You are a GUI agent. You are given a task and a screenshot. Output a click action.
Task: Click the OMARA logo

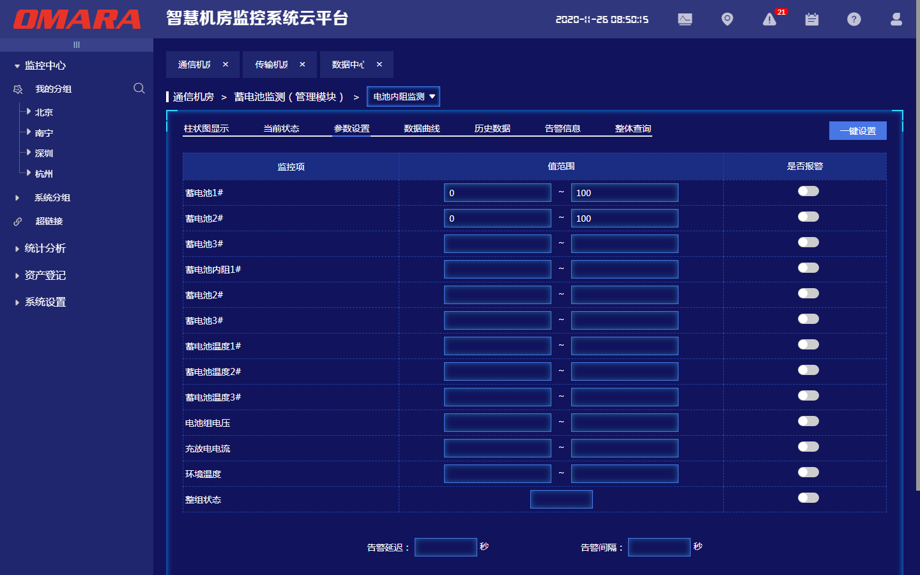coord(76,19)
